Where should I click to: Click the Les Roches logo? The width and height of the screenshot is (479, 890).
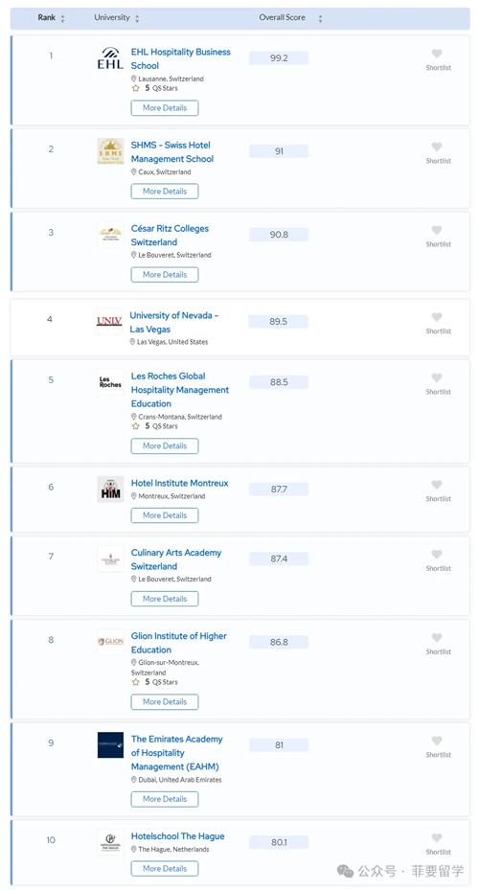click(x=110, y=382)
